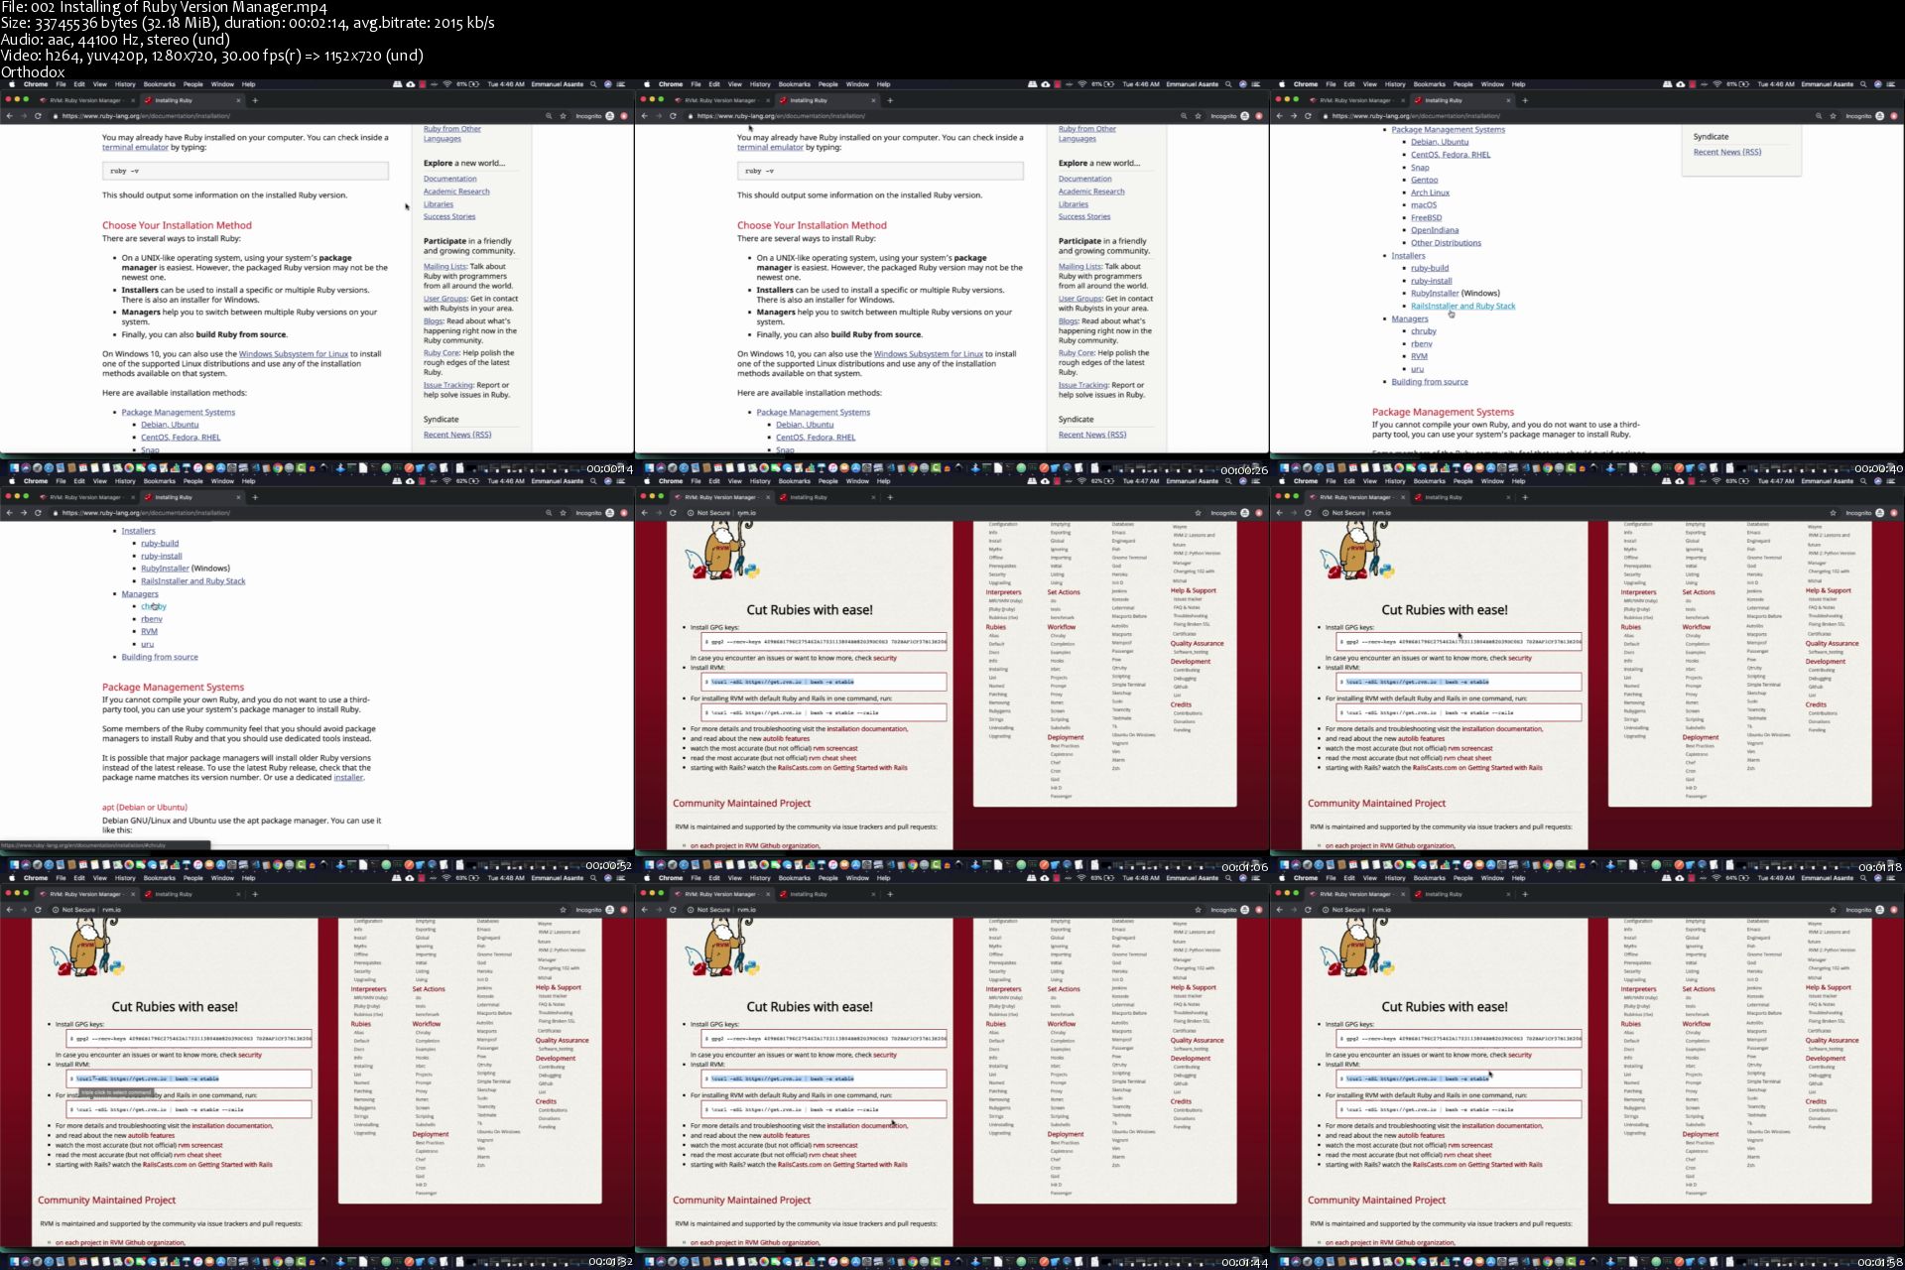The width and height of the screenshot is (1905, 1270).
Task: Open Windows Subsystem for Linux link in 00:00:14 frame
Action: (x=294, y=354)
